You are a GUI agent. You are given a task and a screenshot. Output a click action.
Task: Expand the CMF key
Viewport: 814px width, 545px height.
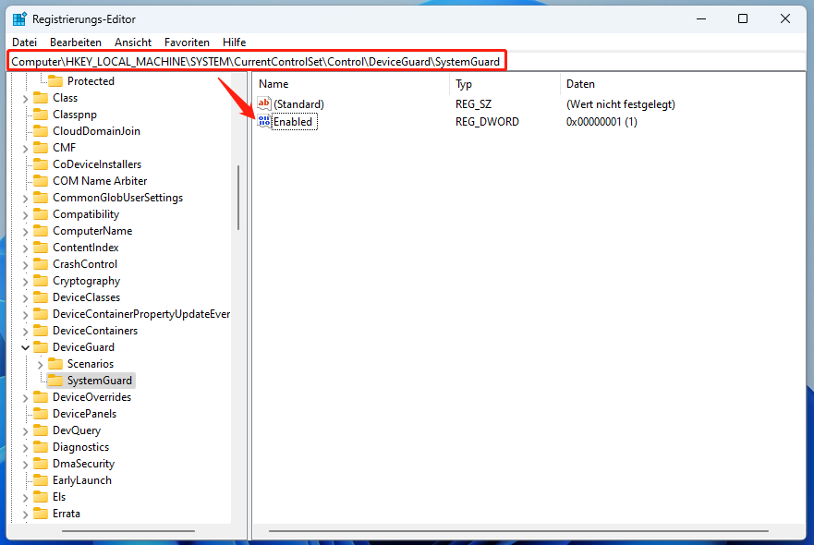coord(26,148)
